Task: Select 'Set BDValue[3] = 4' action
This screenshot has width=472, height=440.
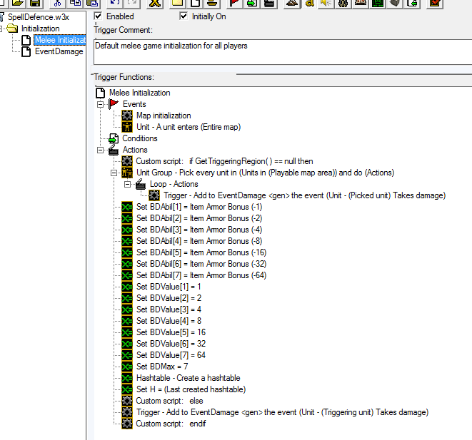Action: tap(169, 309)
